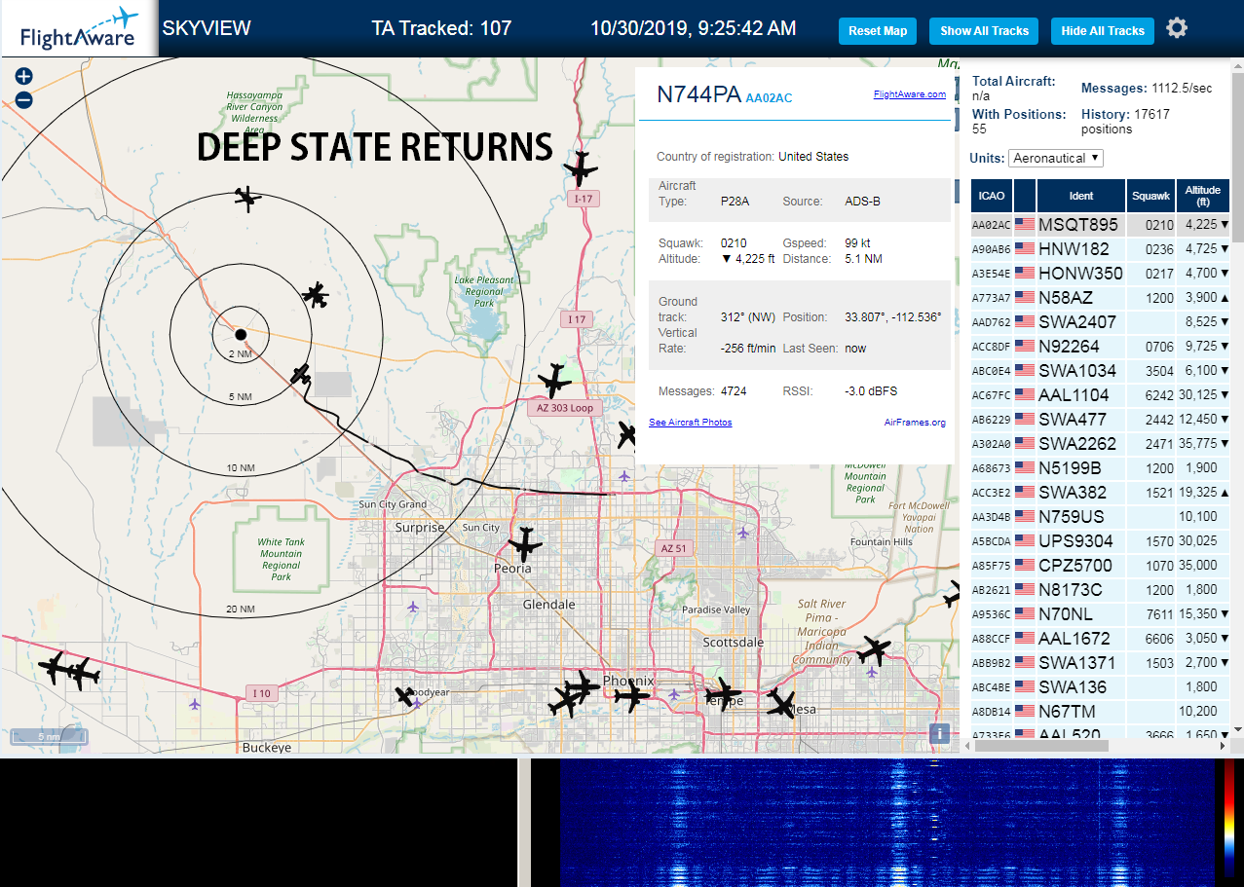
Task: Select the SWA477 aircraft row
Action: 1100,420
